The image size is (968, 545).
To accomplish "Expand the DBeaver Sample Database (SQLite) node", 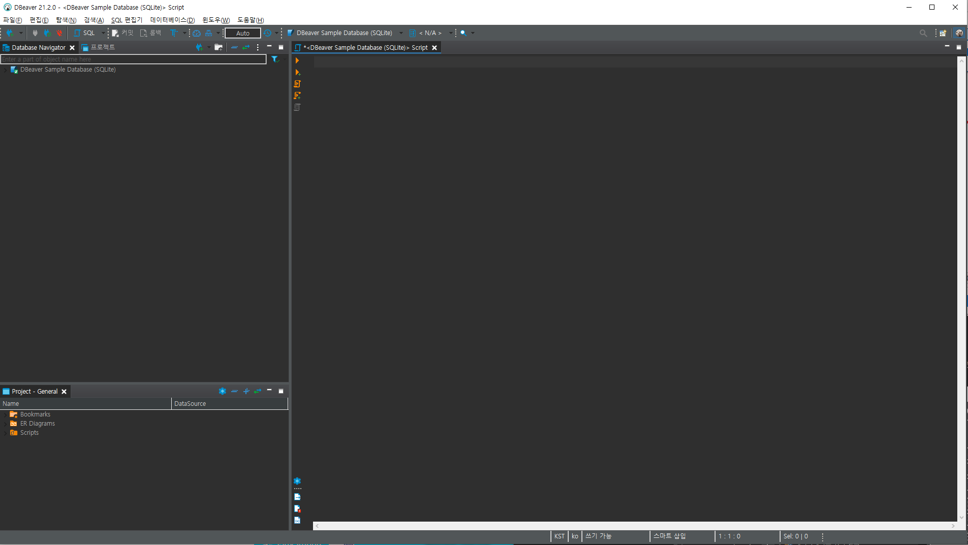I will (x=5, y=70).
